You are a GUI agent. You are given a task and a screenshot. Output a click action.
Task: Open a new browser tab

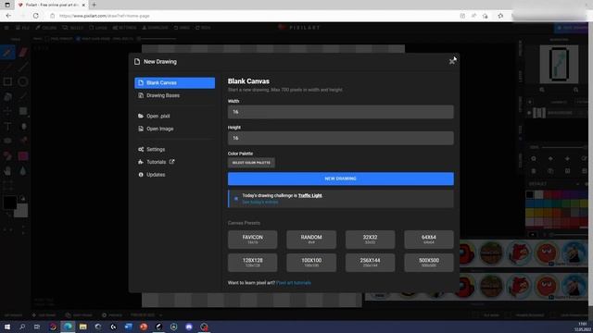tap(95, 5)
